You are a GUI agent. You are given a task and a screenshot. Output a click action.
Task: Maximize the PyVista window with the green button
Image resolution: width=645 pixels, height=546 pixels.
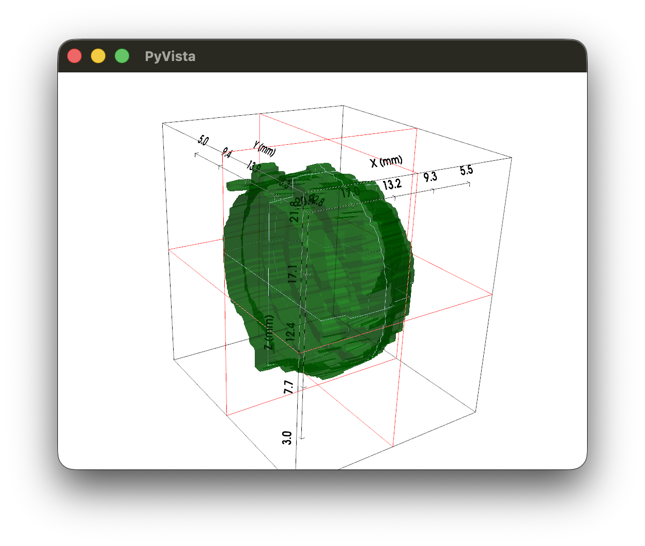point(122,56)
